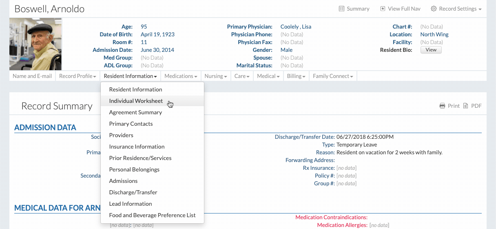The height and width of the screenshot is (229, 496).
Task: Select Insurance Information in the menu
Action: click(137, 147)
